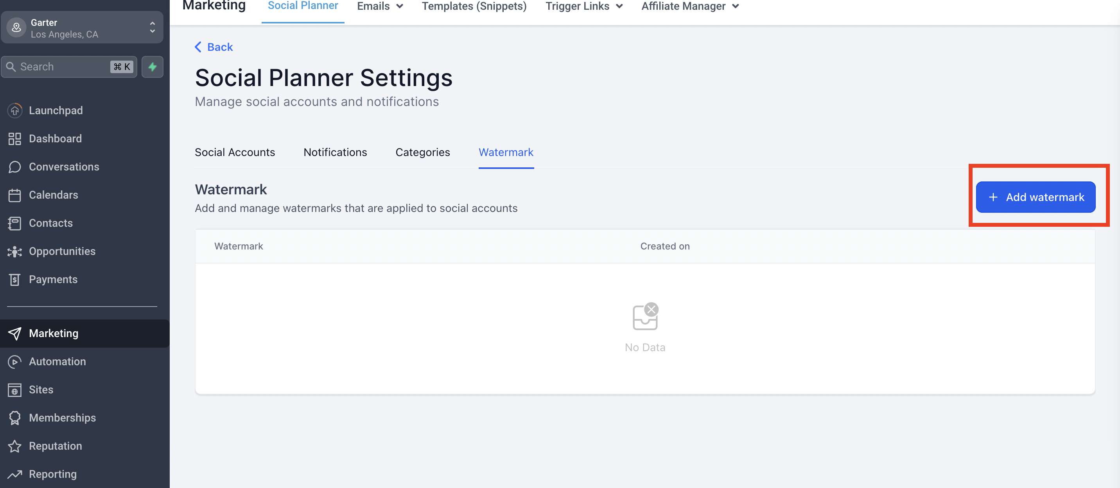Screen dimensions: 1120x488
Task: Click the Reputation star icon
Action: (15, 446)
